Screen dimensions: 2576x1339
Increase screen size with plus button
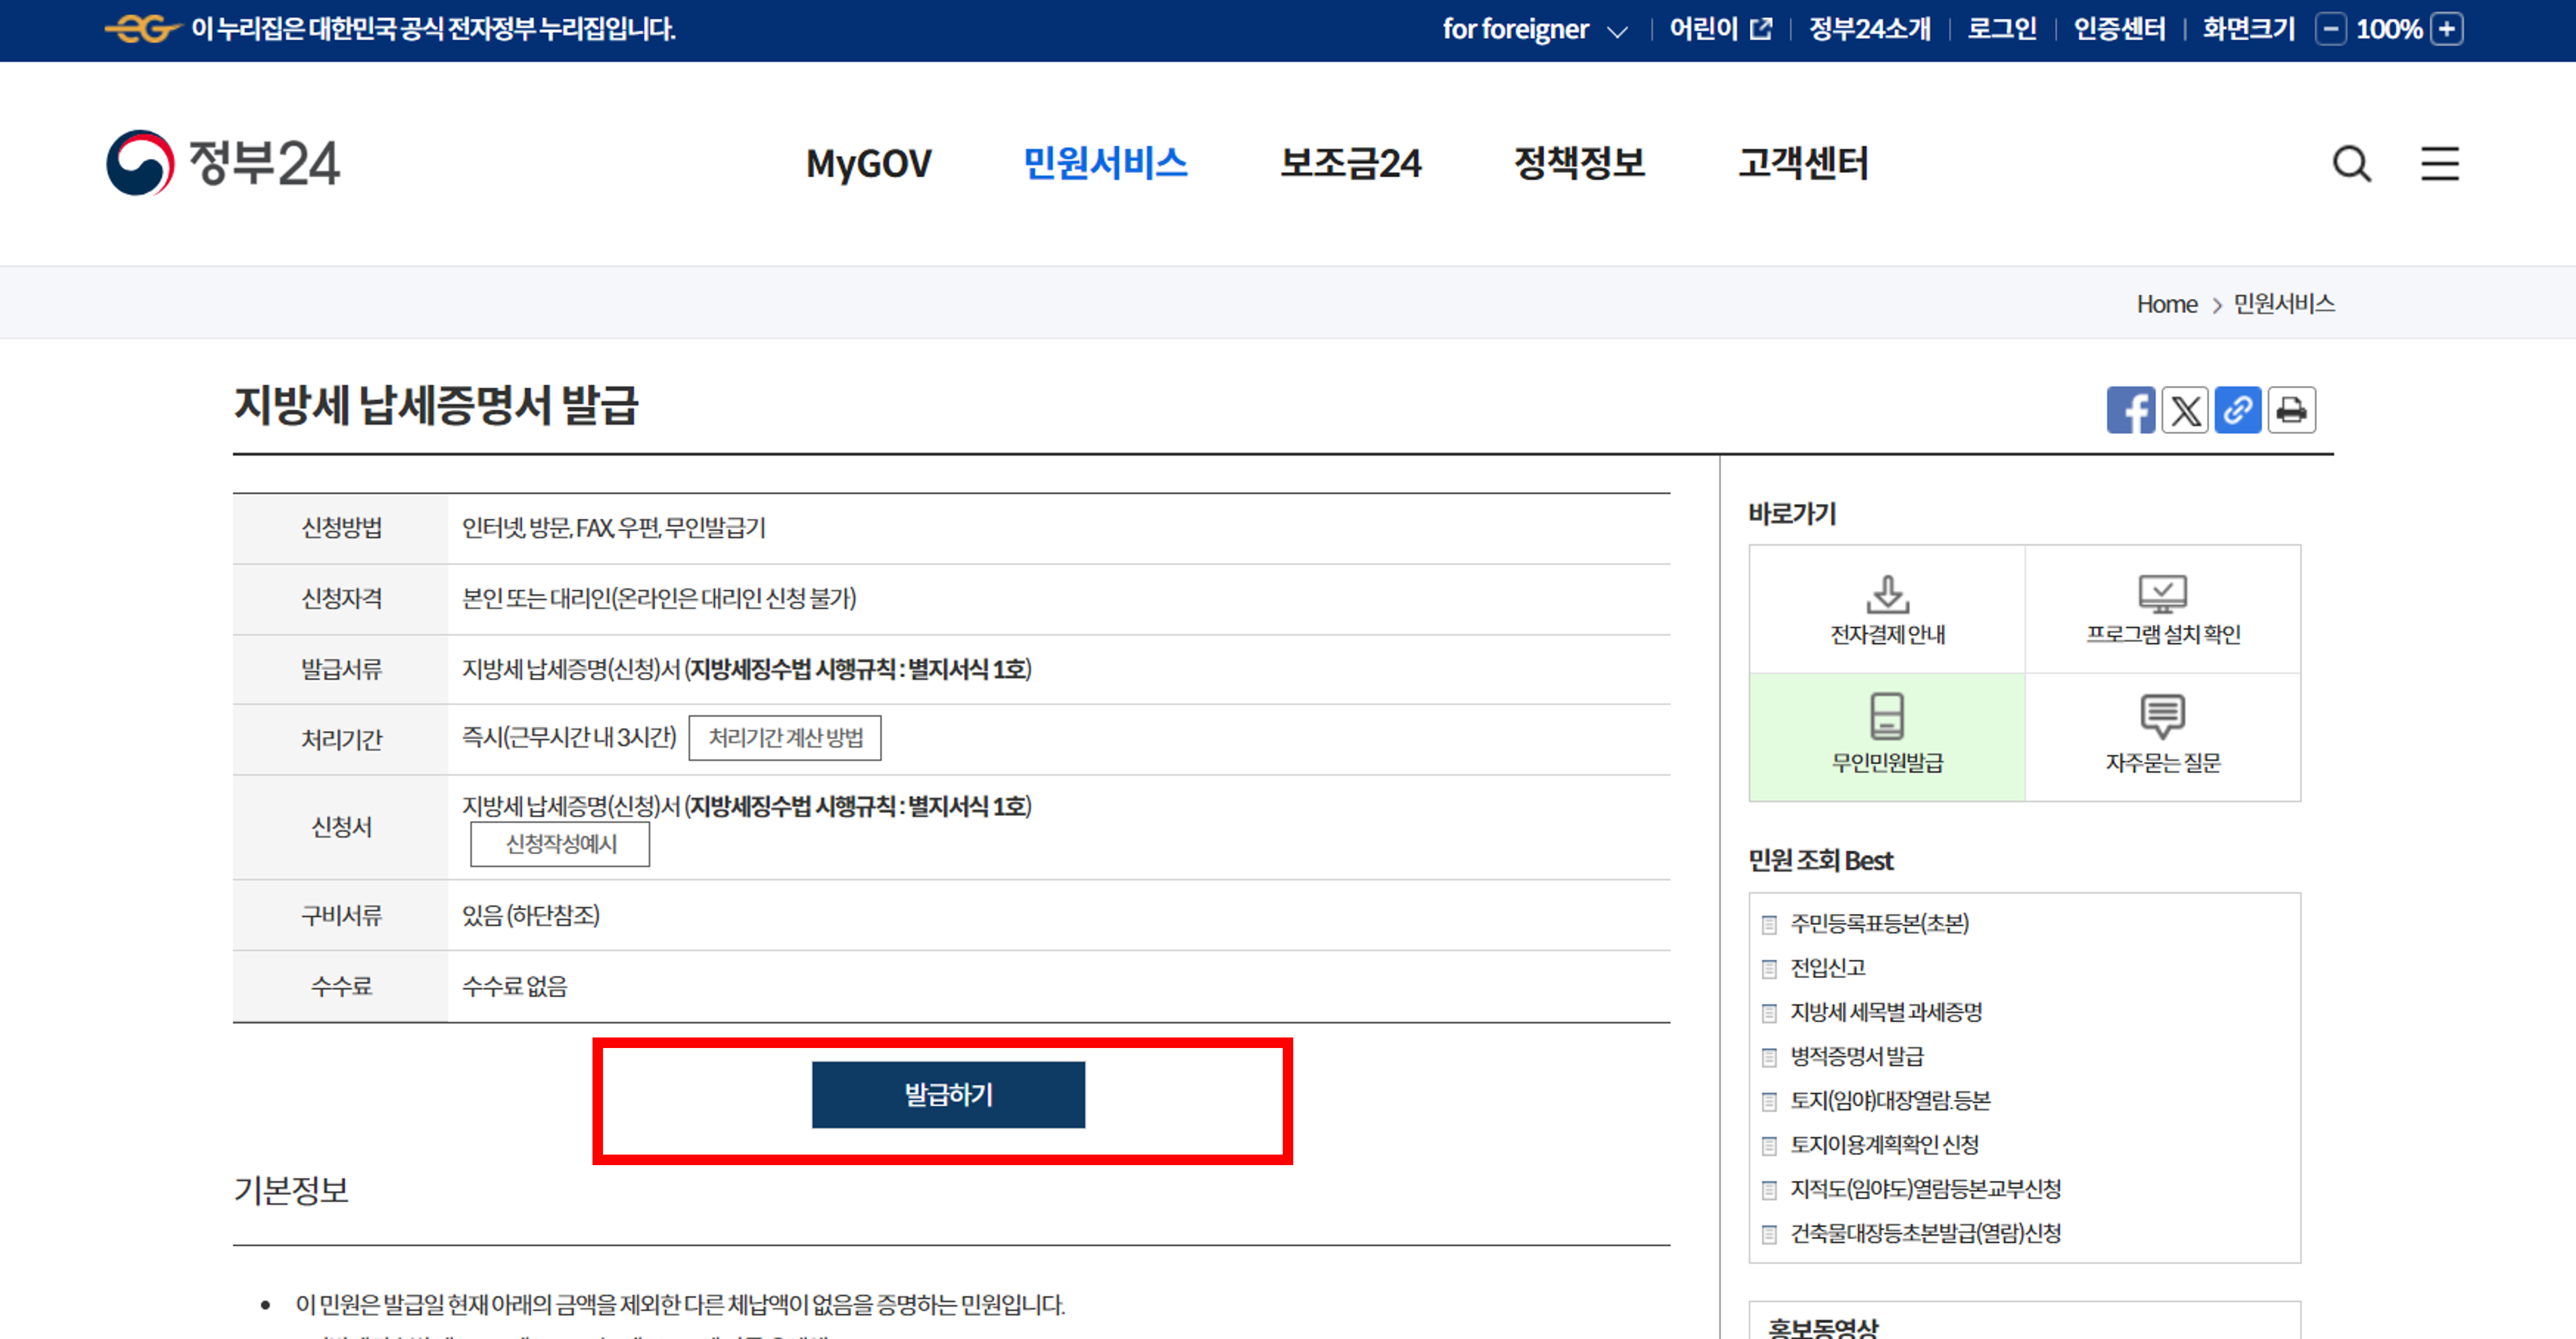pos(2447,29)
